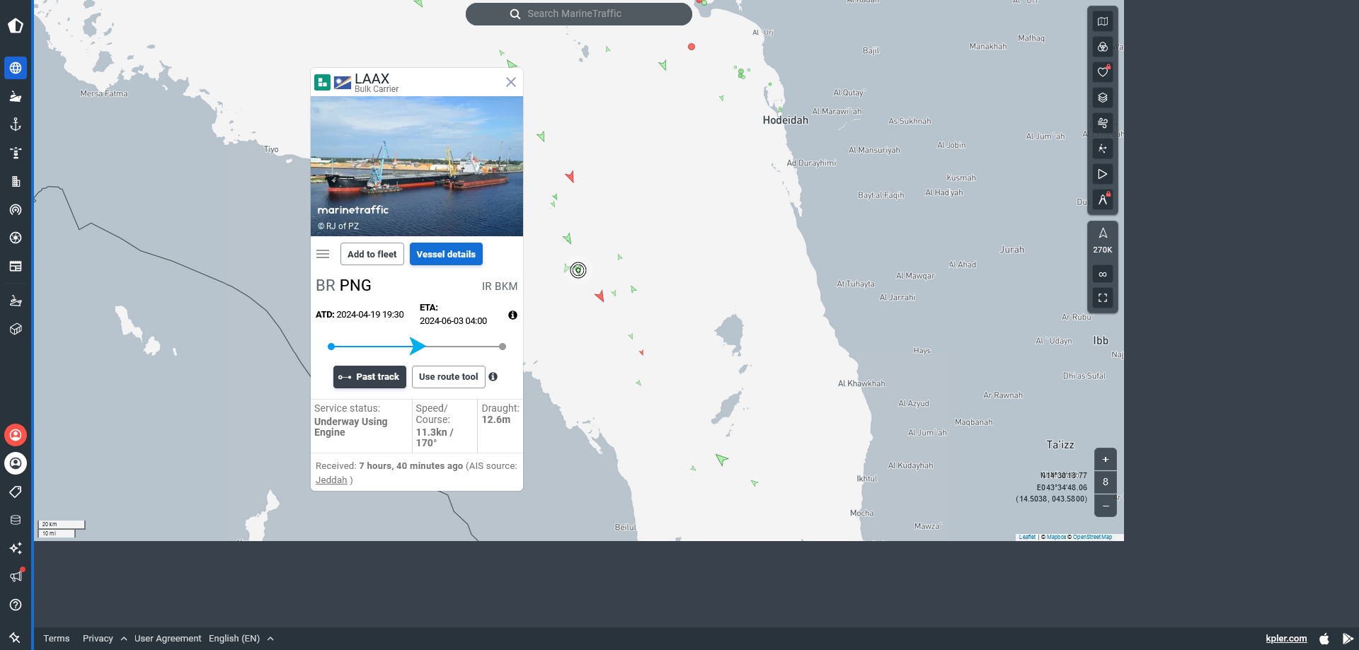Click the Leaflet attribution link
Image resolution: width=1359 pixels, height=650 pixels.
click(x=1027, y=537)
